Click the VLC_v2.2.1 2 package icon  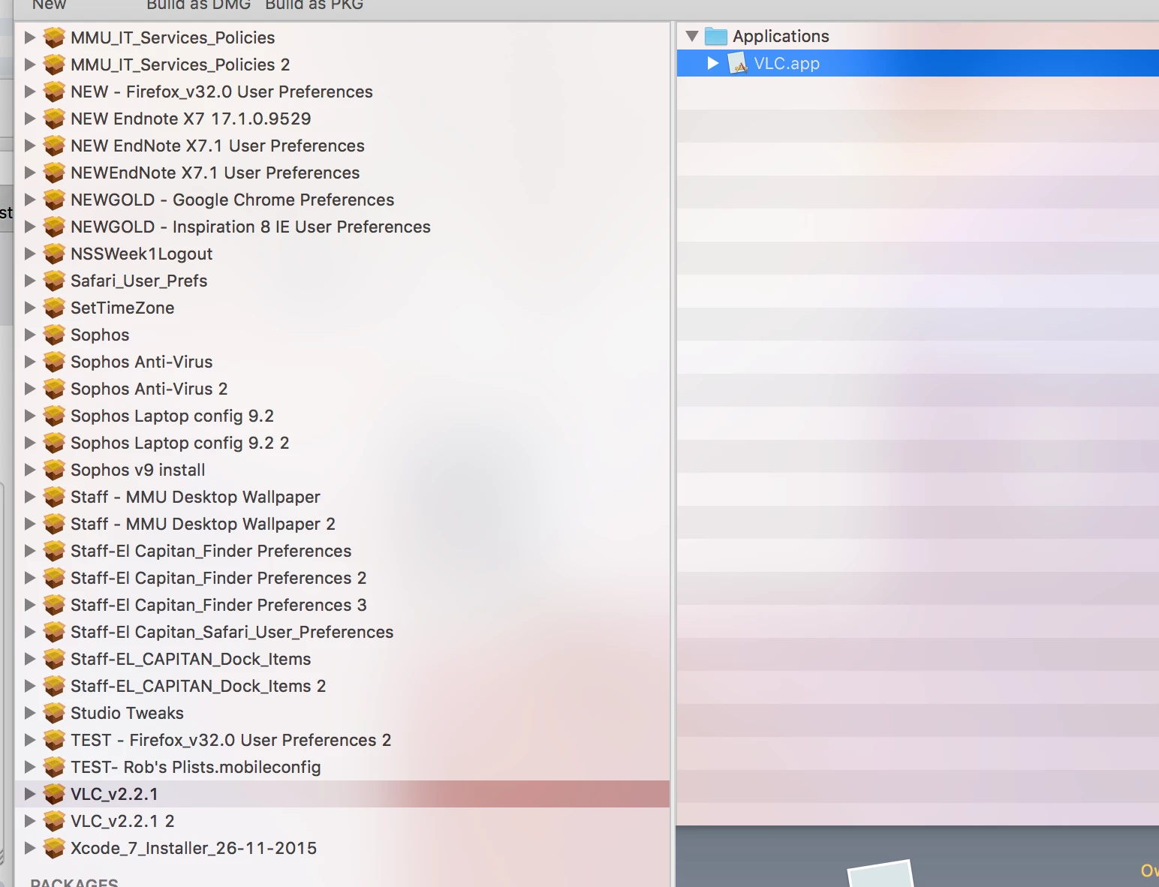(54, 821)
